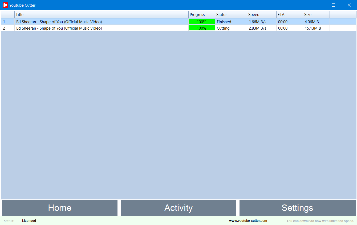Maximize the Youtube Cutter window

333,5
